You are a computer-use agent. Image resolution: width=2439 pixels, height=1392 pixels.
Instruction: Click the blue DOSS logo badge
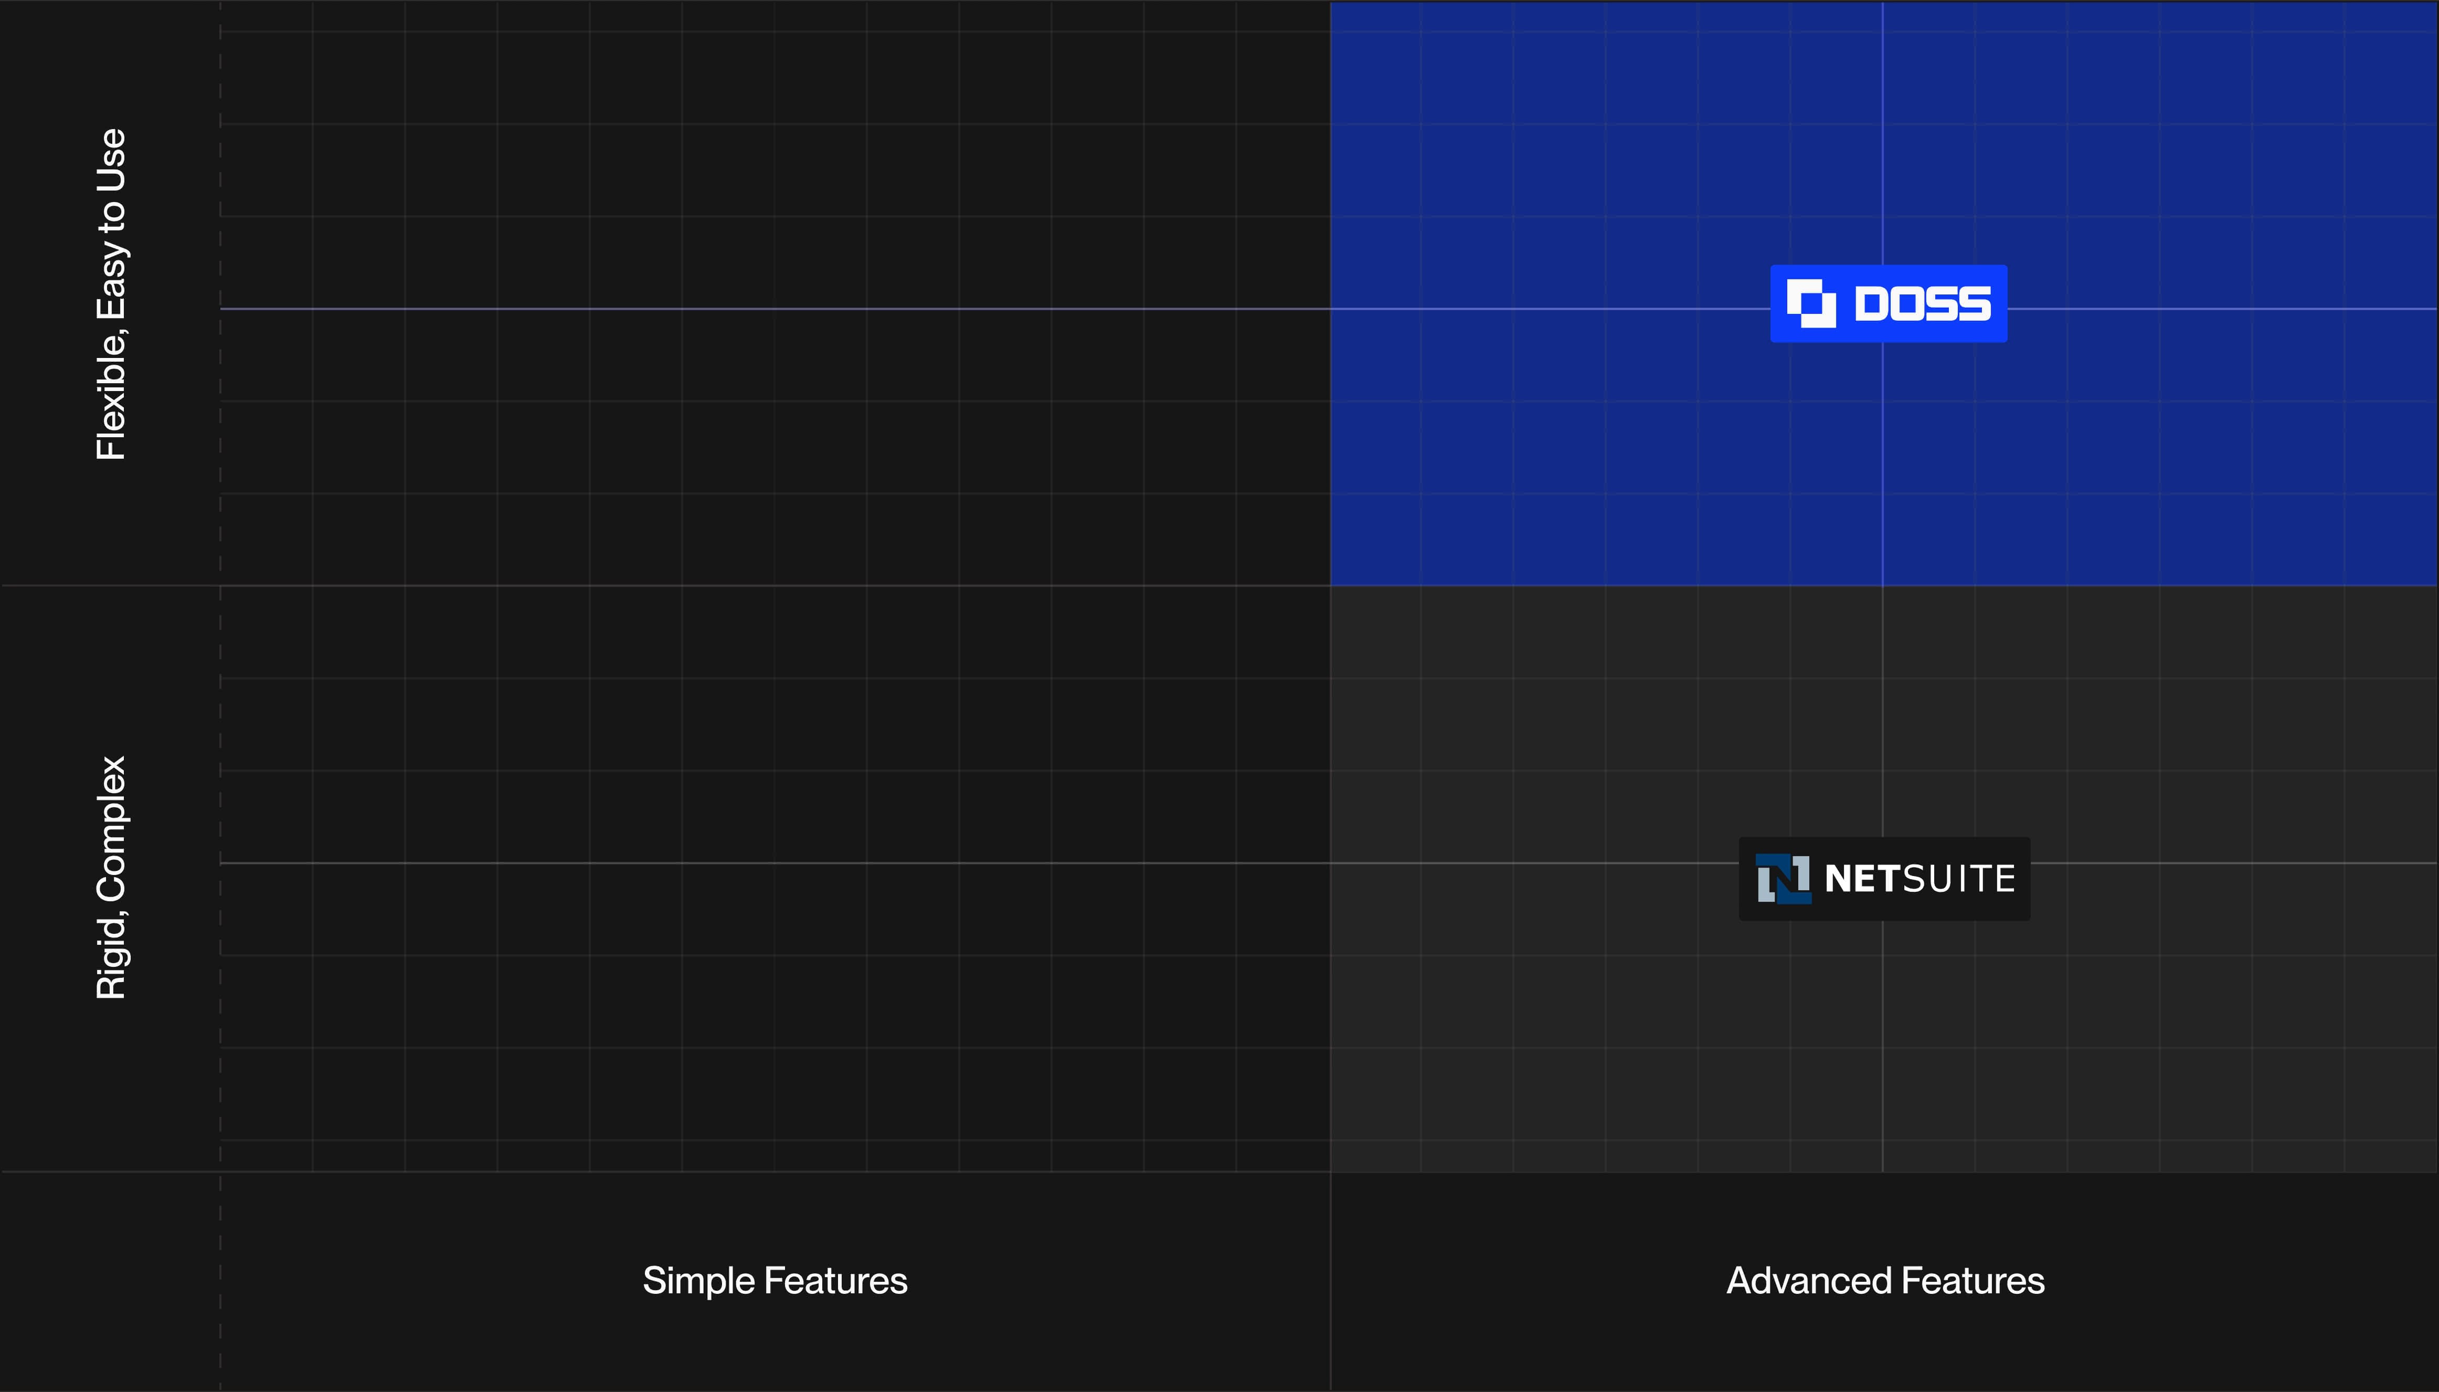1887,303
